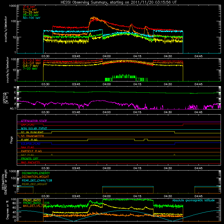Image resolution: width=224 pixels, height=224 pixels.
Task: Select the ECLIPSE_FLAG label
Action: point(31,144)
